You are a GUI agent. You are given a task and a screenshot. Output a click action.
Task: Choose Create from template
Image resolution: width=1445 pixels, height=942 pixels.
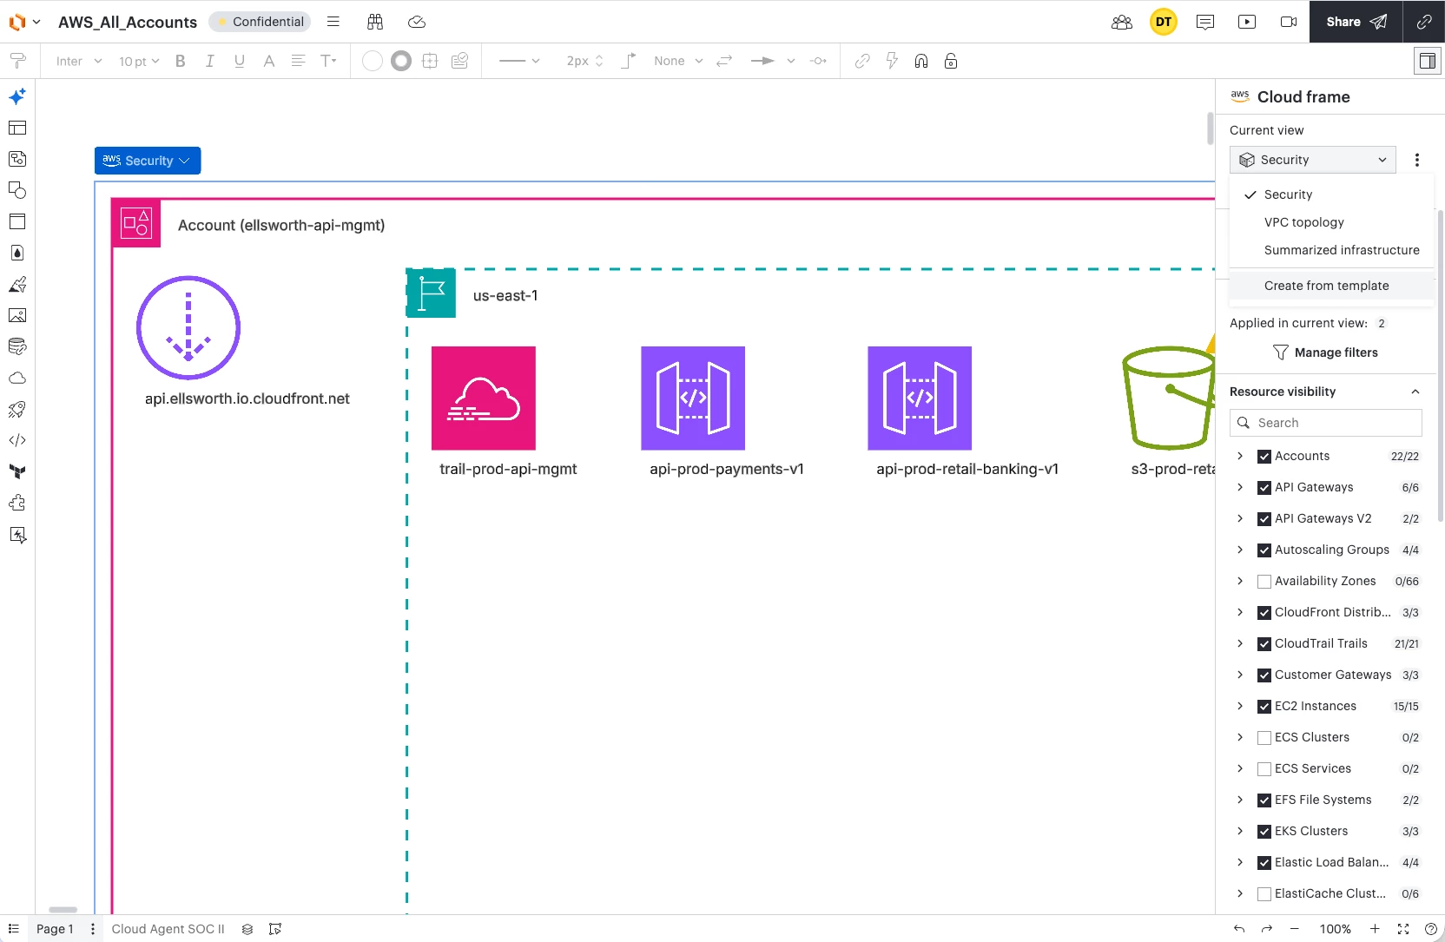1331,286
